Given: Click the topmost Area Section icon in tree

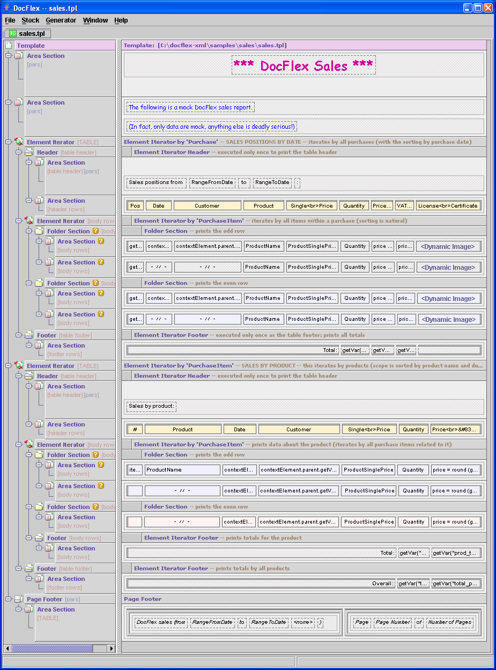Looking at the screenshot, I should point(18,56).
